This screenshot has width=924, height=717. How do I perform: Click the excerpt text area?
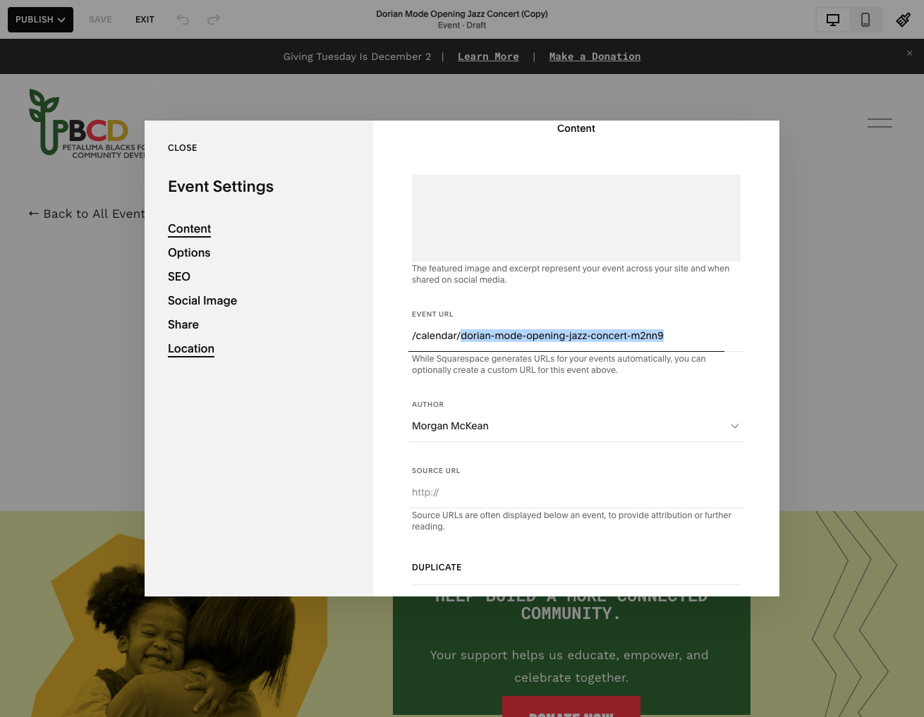(x=576, y=218)
